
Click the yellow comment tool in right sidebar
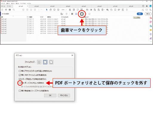[151, 30]
